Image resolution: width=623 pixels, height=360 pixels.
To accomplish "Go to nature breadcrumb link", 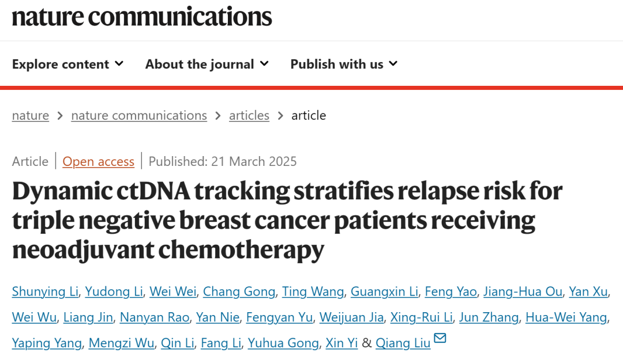I will (x=31, y=115).
